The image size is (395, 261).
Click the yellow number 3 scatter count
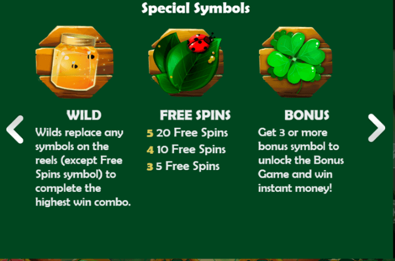(150, 167)
